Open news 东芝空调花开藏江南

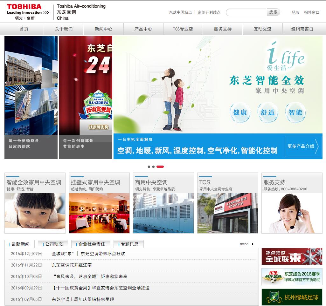coord(72,265)
